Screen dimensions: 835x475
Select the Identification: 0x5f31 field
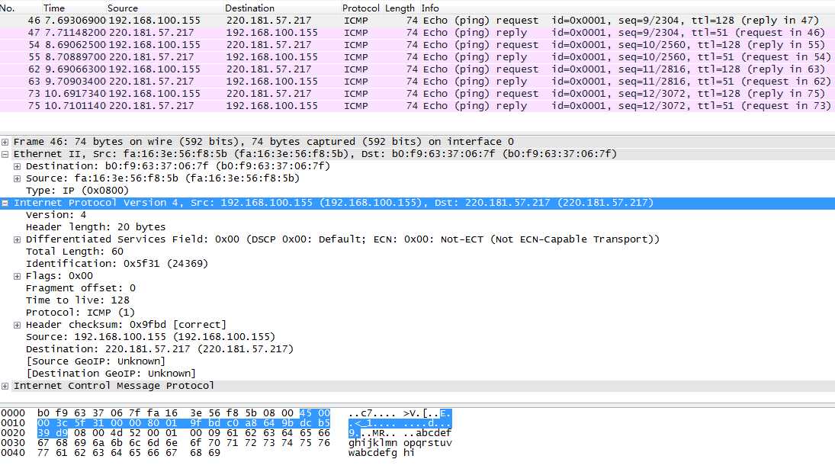[117, 264]
